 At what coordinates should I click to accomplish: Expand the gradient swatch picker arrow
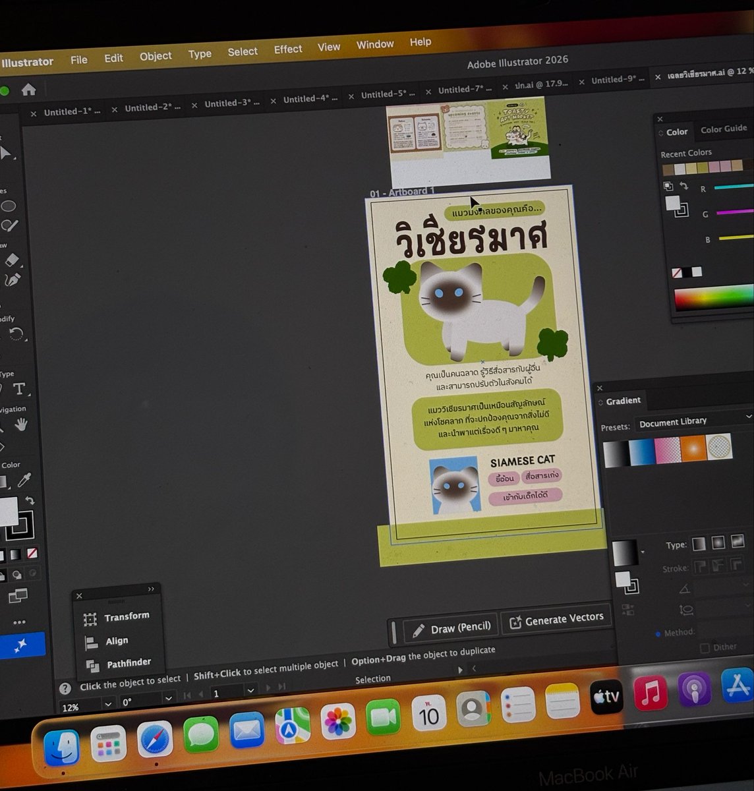tap(643, 552)
